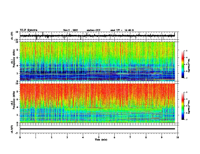Viewport: 200px width, 154px height.
Task: Click tick label '5' on the Time axis
Action: (x=99, y=137)
